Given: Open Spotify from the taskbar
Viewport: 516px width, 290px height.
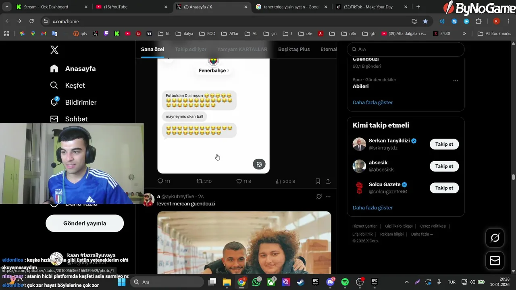Looking at the screenshot, I should [345, 282].
